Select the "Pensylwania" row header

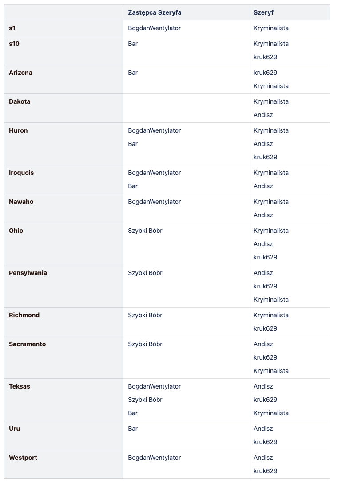(28, 273)
